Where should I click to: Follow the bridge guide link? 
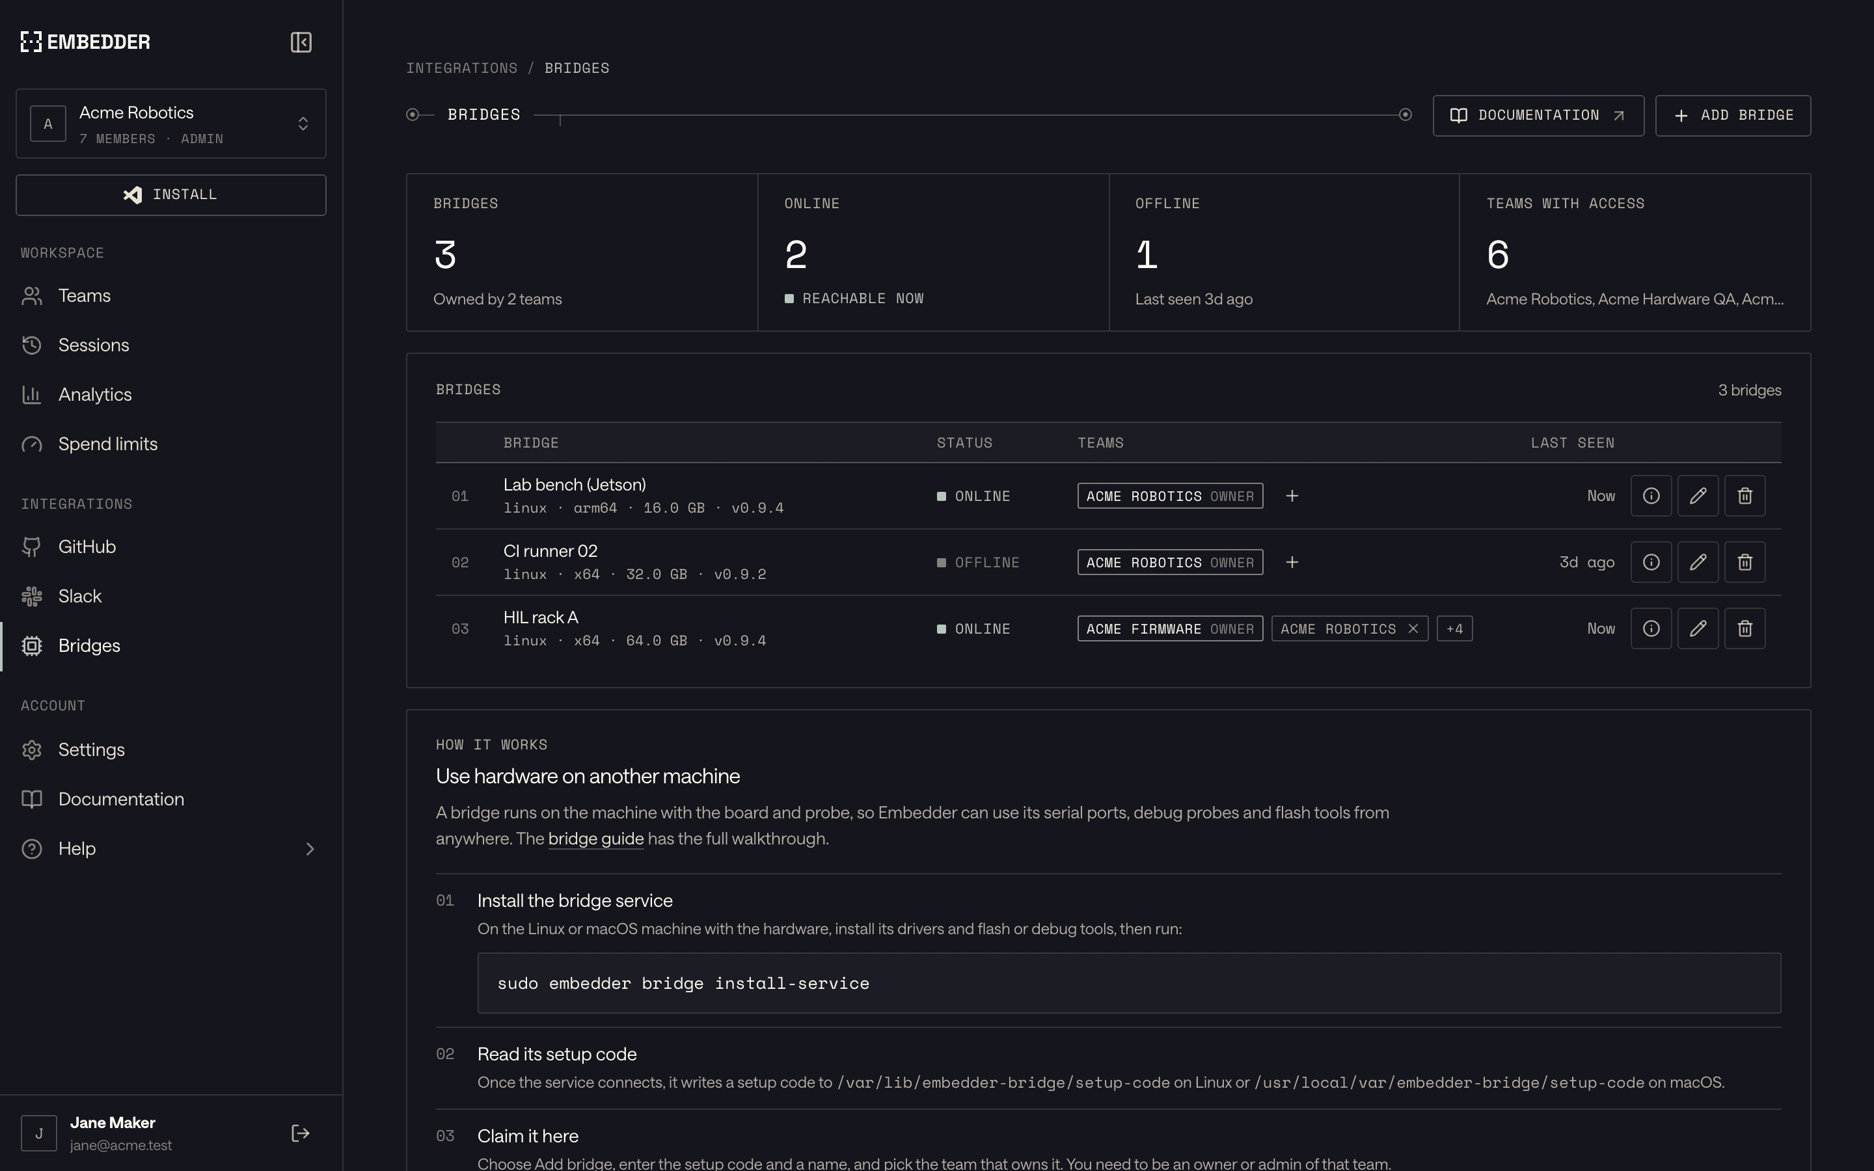tap(595, 839)
